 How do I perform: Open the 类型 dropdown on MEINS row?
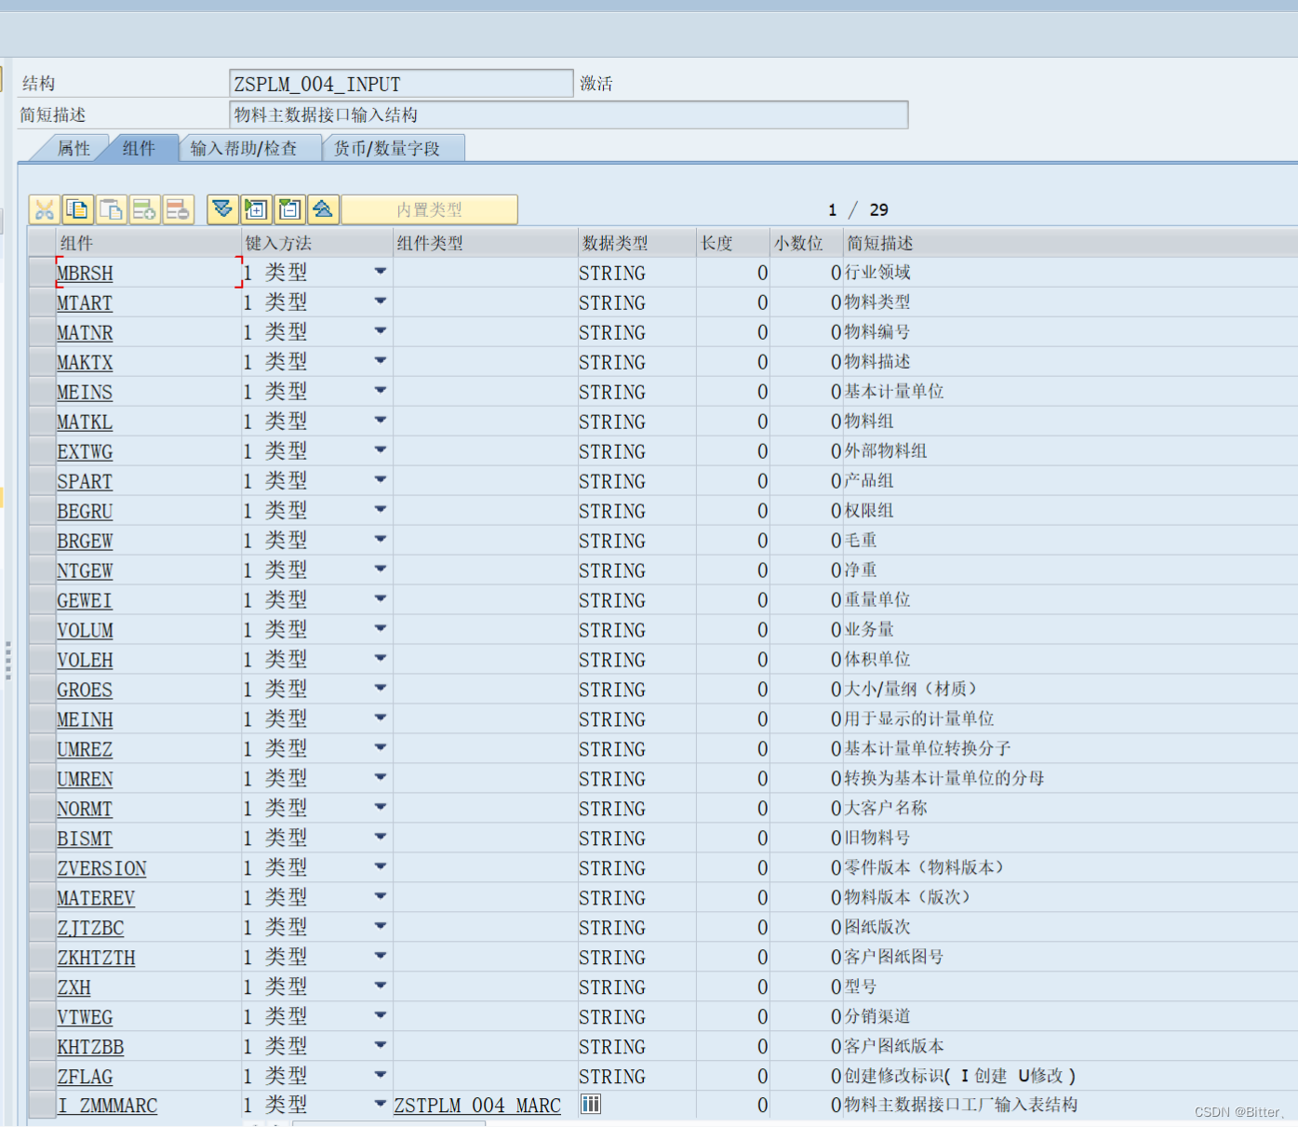[381, 390]
